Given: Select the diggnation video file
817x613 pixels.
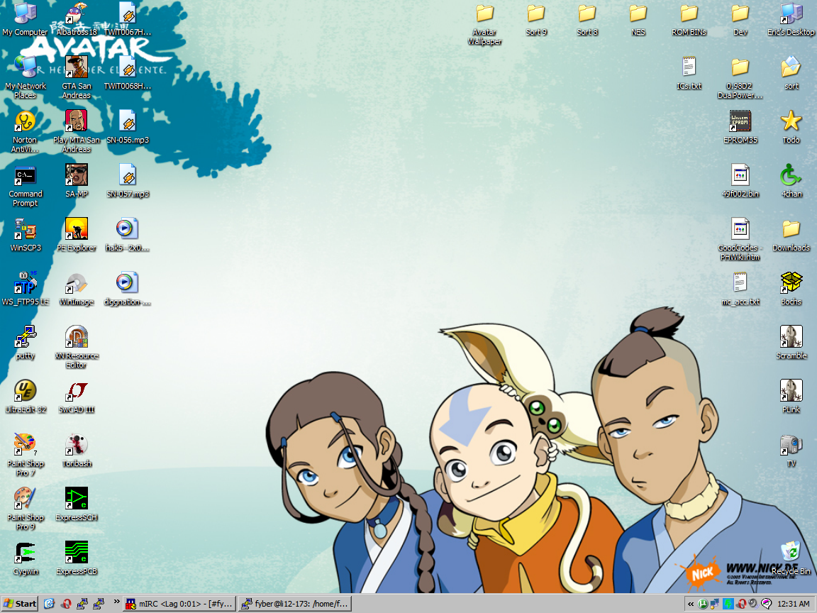Looking at the screenshot, I should tap(128, 289).
